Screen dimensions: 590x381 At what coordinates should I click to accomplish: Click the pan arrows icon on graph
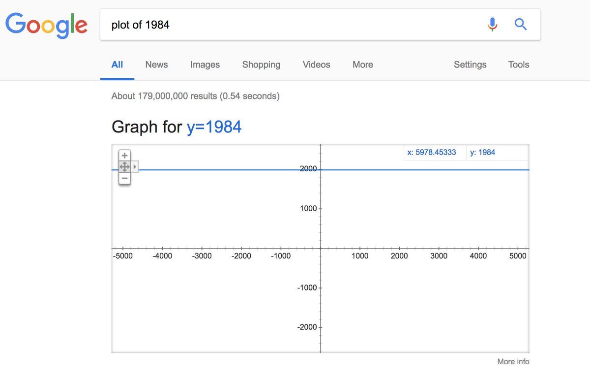pos(125,167)
